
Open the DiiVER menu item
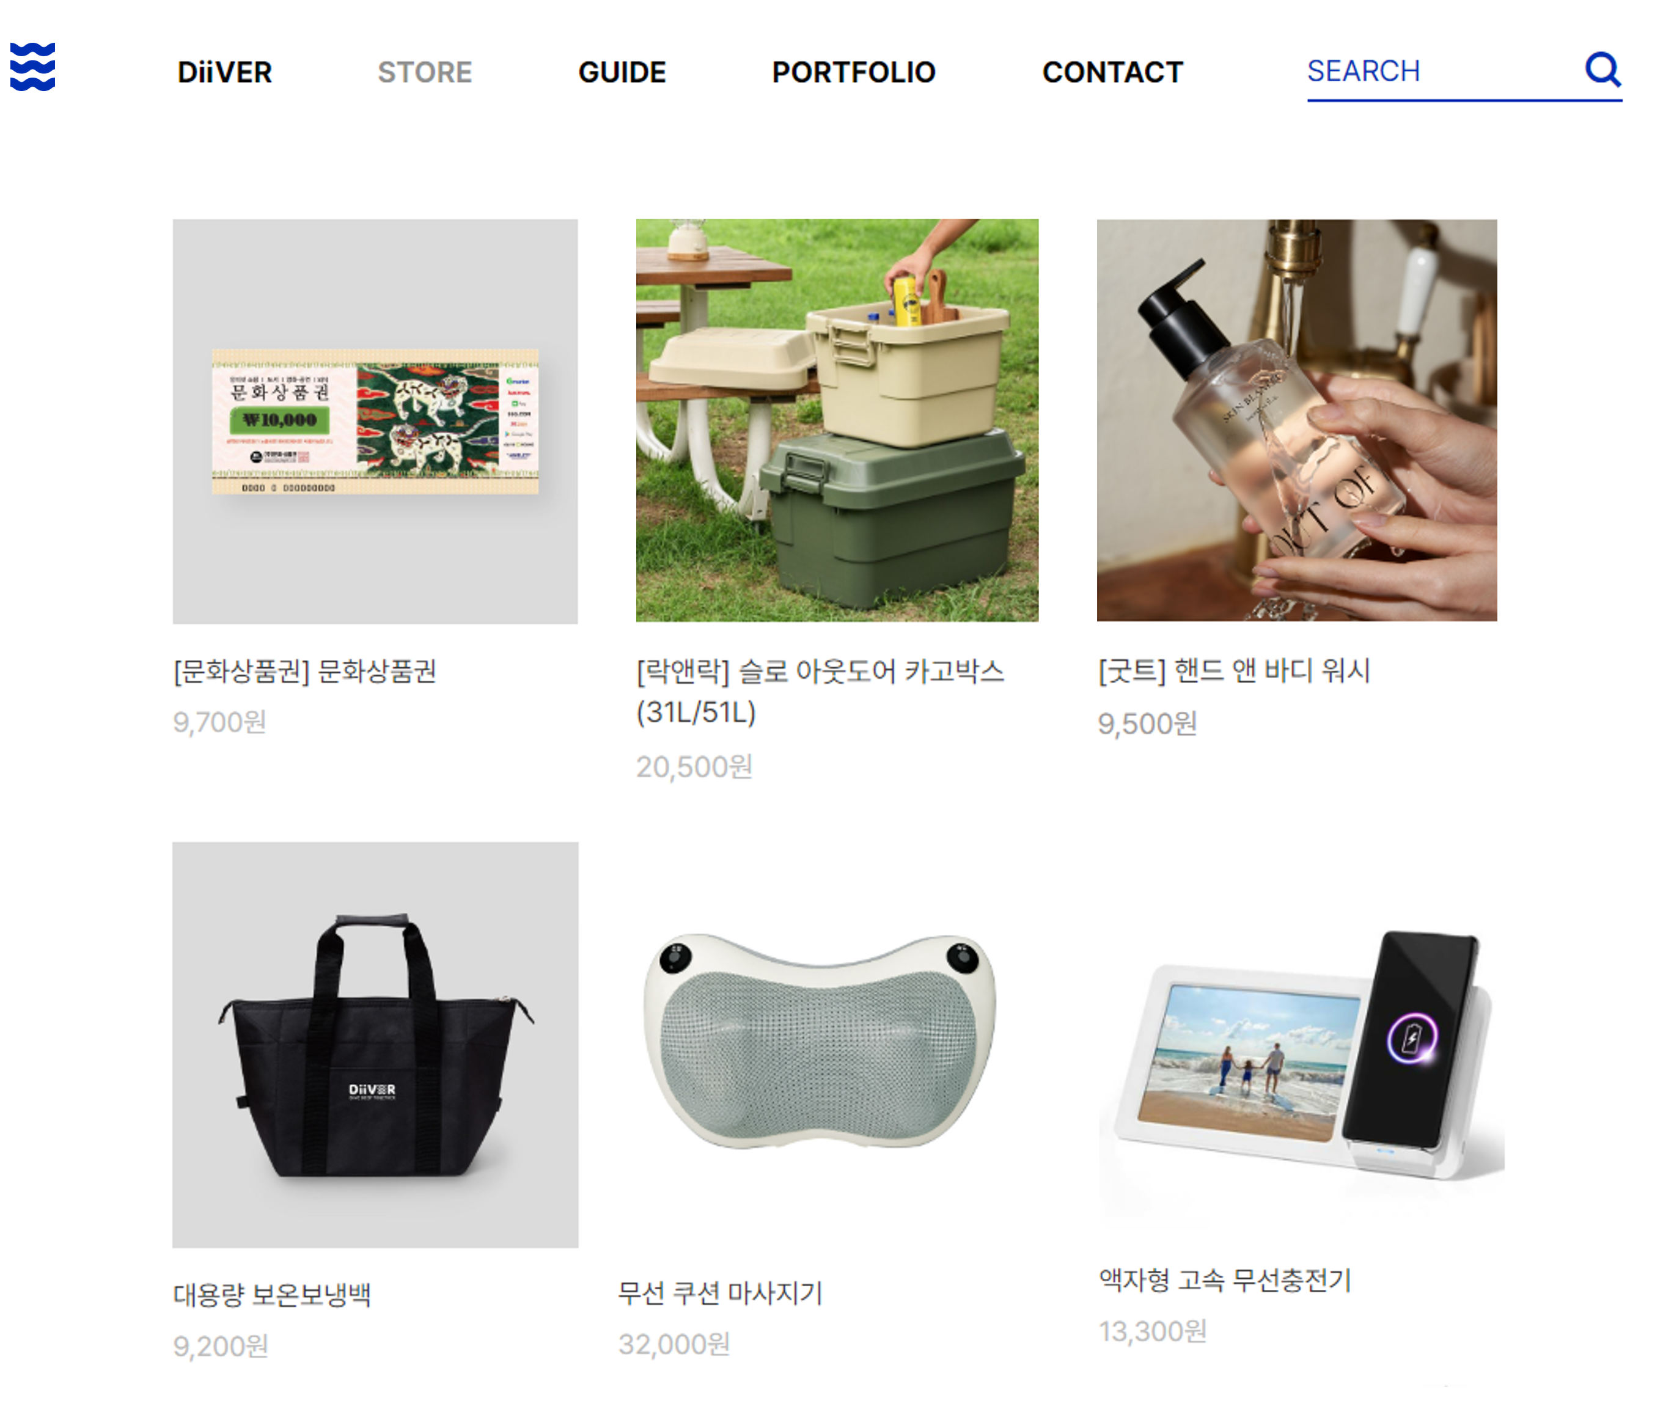tap(225, 72)
